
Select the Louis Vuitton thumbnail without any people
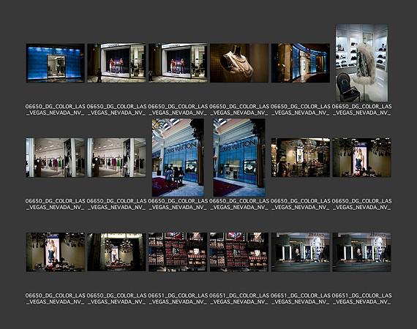239,158
